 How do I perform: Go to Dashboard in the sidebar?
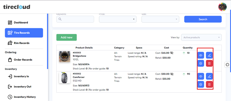pyautogui.click(x=21, y=22)
